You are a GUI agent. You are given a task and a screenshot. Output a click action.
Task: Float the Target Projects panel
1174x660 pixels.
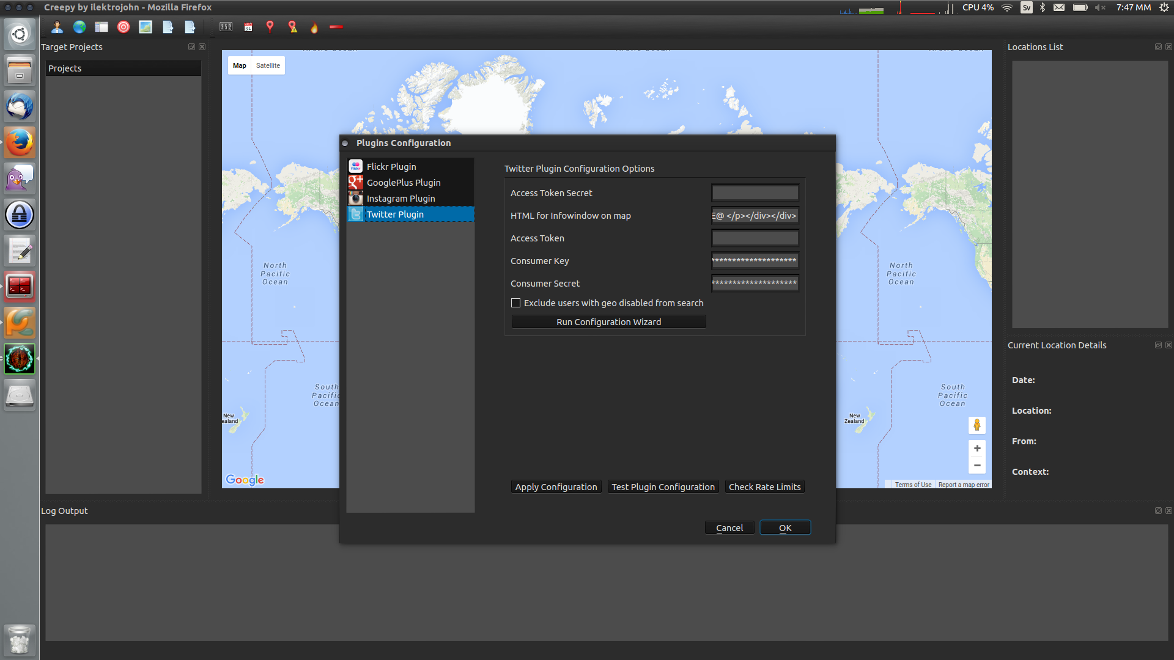point(191,46)
